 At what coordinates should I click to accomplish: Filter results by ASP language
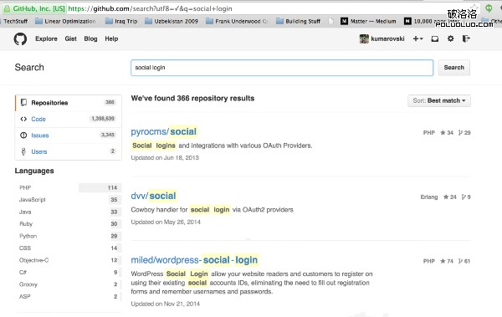[x=69, y=296]
